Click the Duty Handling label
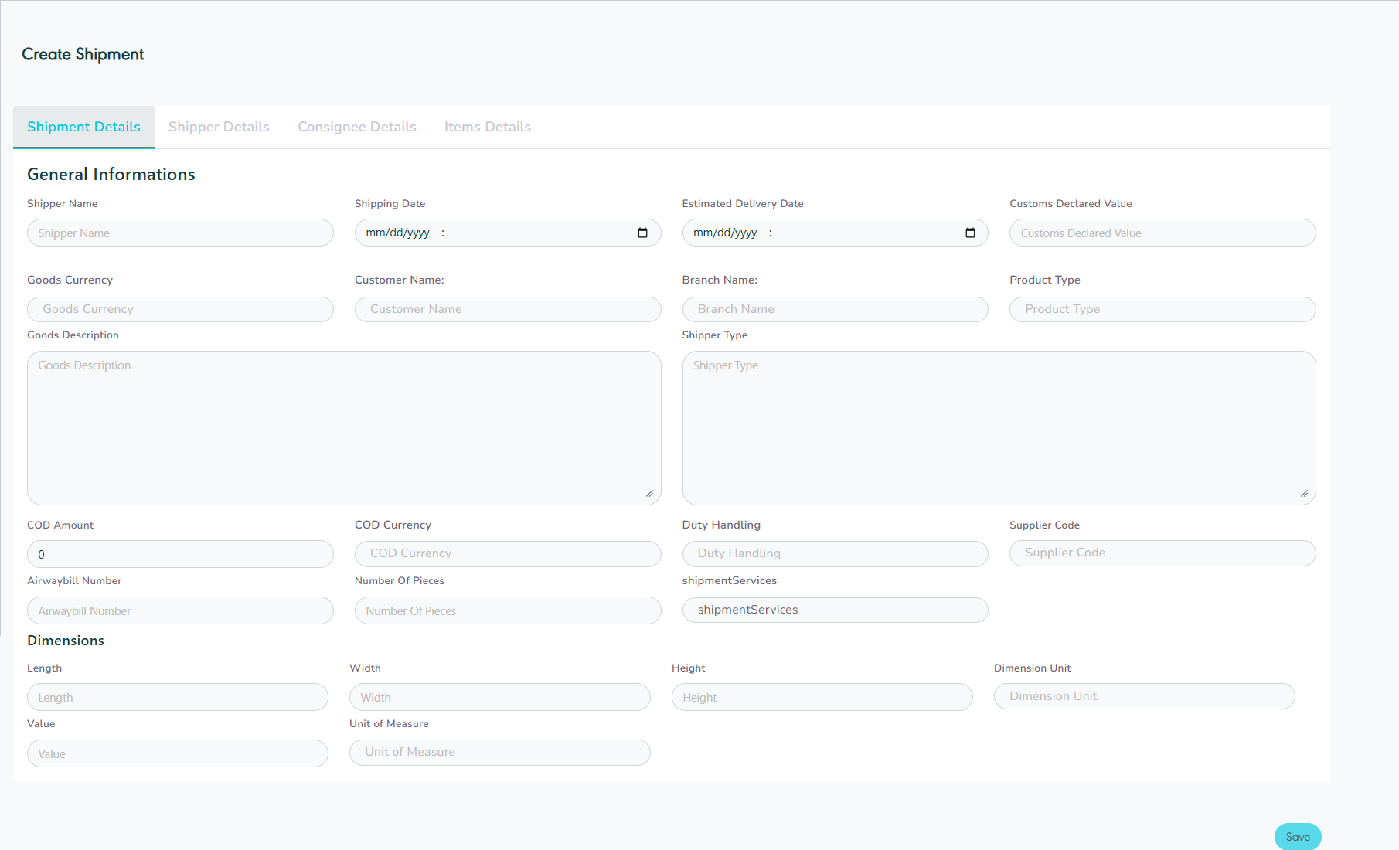 [x=721, y=525]
